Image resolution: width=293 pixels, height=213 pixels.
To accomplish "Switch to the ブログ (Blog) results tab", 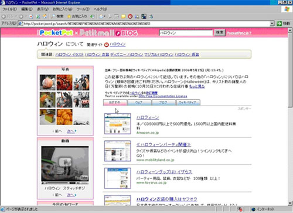I will pos(163,102).
